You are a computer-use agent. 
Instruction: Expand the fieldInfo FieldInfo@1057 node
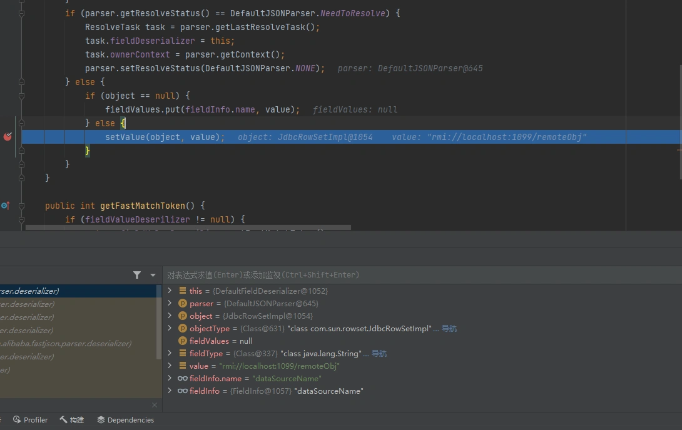[x=170, y=391]
